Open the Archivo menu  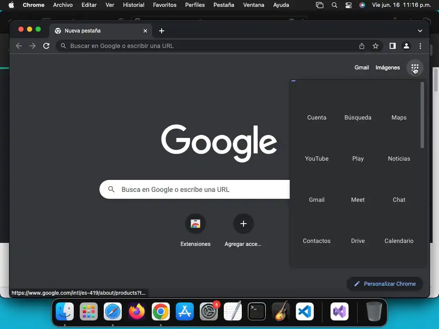tap(63, 5)
